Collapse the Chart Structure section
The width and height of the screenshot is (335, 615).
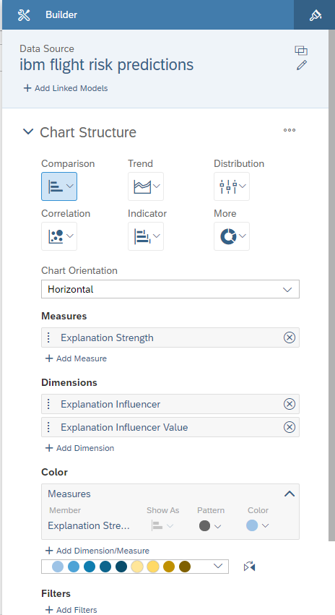[x=28, y=132]
